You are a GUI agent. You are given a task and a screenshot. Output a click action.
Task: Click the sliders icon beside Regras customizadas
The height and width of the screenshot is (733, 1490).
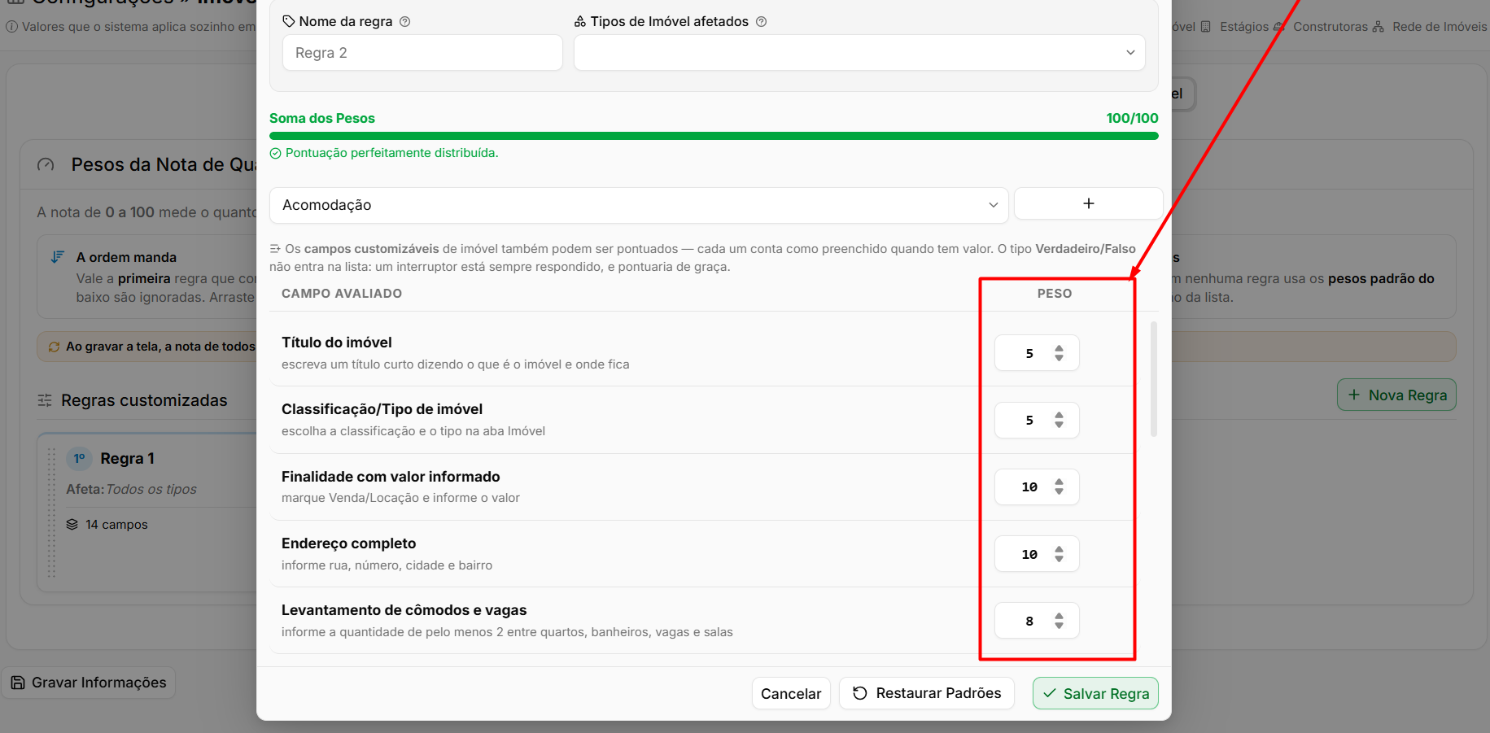click(45, 400)
